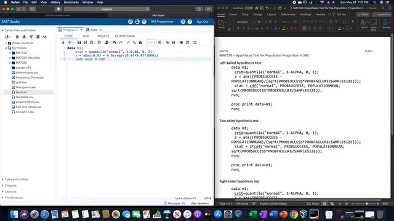Screen dimensions: 394x221
Task: Open the SAS Studio help question-mark icon
Action: pyautogui.click(x=190, y=22)
